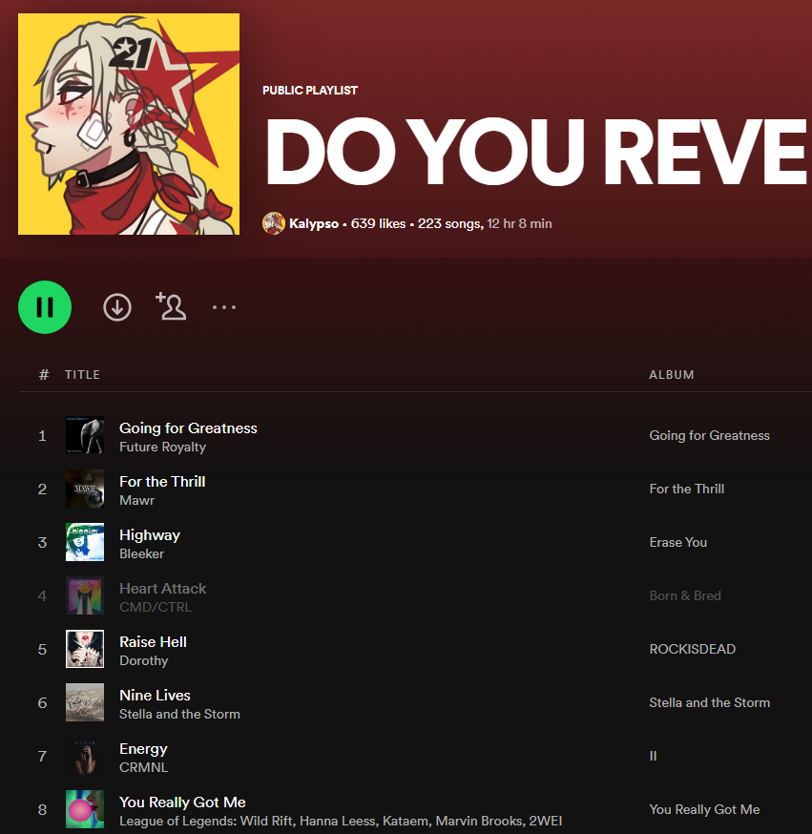The height and width of the screenshot is (834, 812).
Task: Select the For the Thrill track title
Action: pyautogui.click(x=162, y=481)
